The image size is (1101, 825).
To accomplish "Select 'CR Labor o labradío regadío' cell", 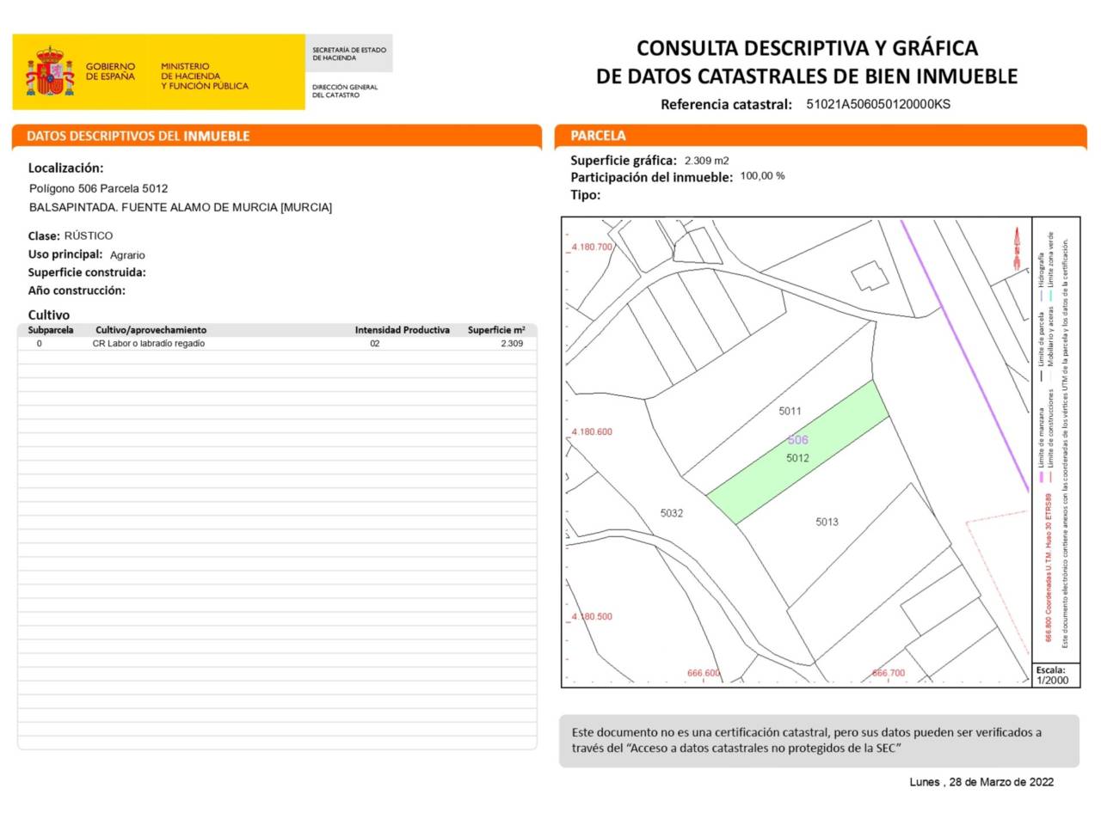I will [149, 344].
